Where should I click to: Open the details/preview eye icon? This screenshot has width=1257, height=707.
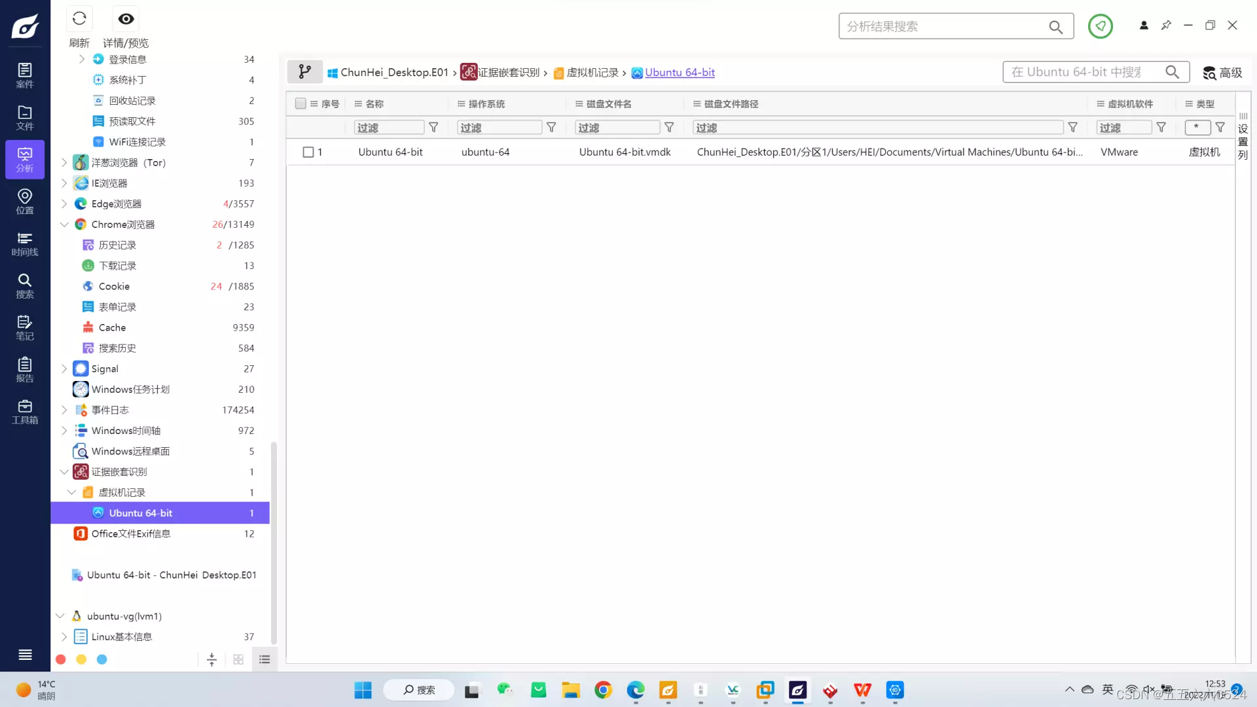pyautogui.click(x=126, y=19)
